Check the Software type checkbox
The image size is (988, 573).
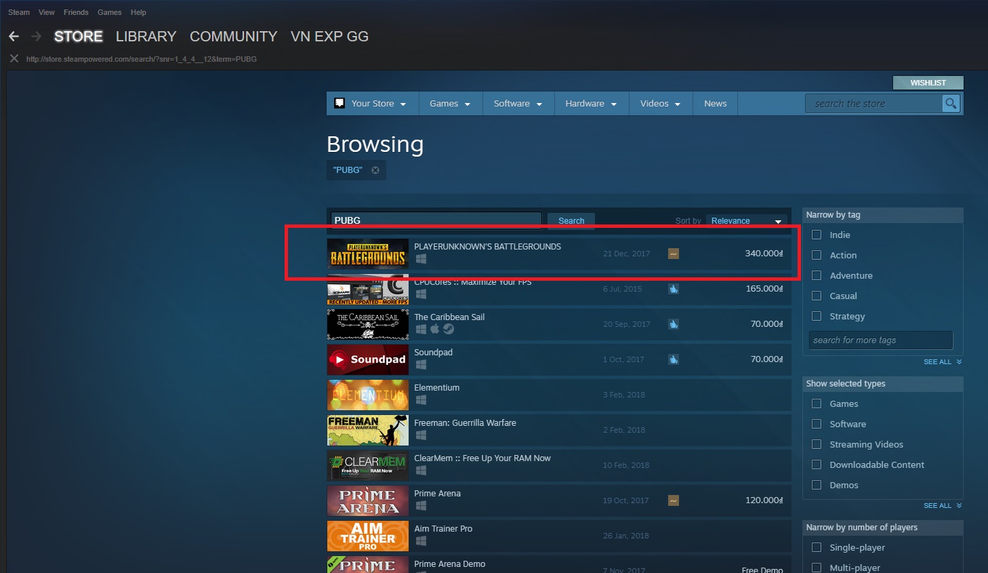(x=817, y=424)
